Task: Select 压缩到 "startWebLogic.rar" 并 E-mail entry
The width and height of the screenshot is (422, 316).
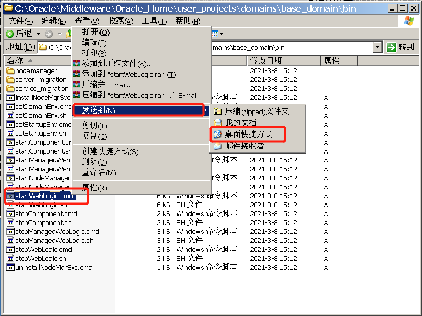Action: pos(142,95)
